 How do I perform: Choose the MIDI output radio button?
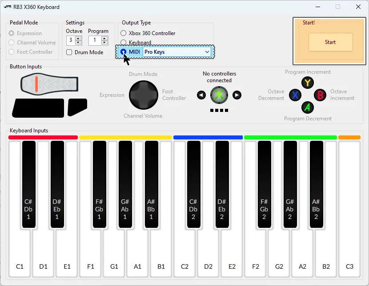(x=124, y=52)
